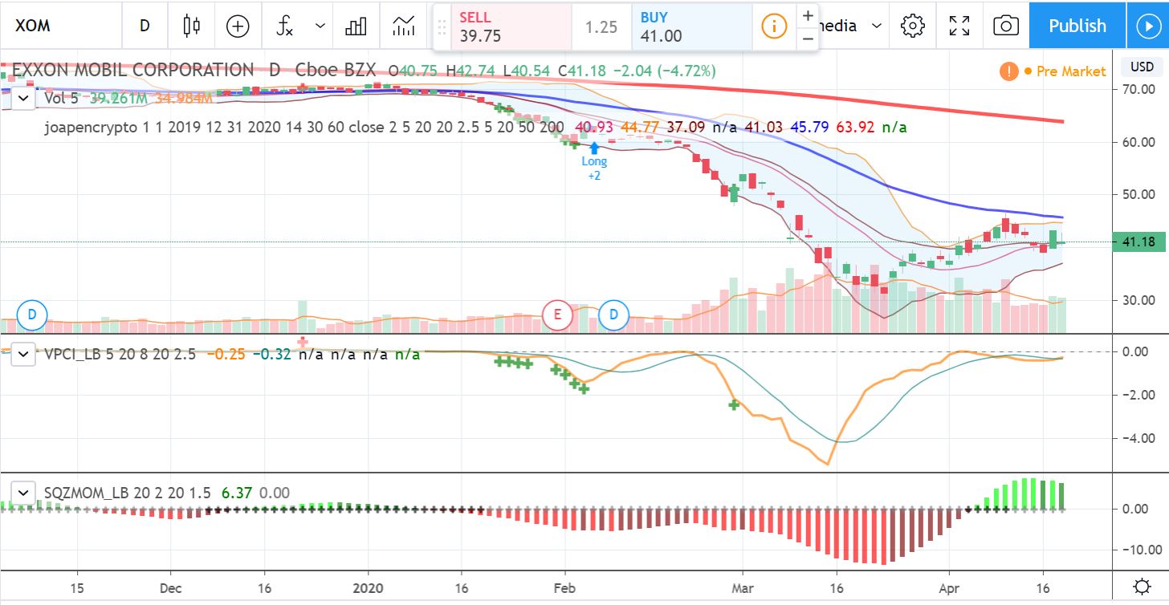Click the orange order info icon

tap(773, 26)
